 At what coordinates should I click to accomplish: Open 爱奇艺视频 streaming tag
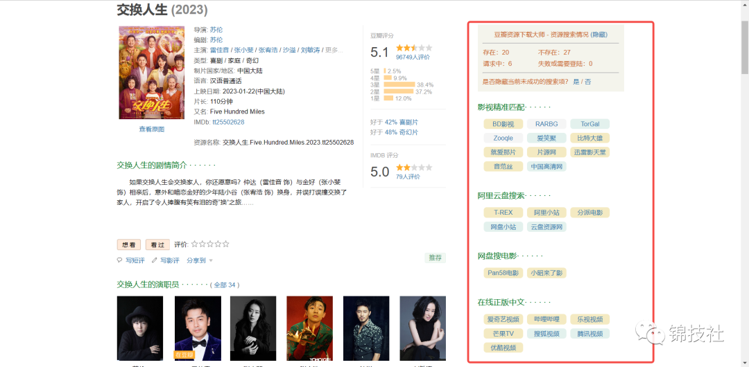tap(503, 319)
